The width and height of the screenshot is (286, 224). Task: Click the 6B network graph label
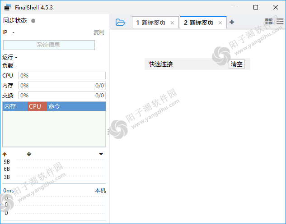pos(7,169)
